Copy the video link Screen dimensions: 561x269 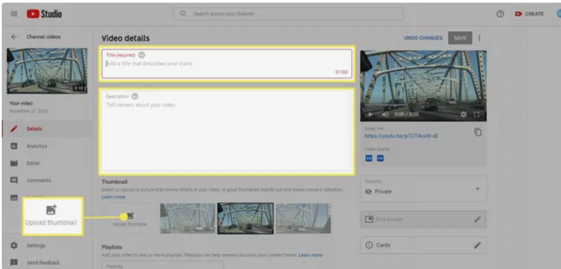click(477, 132)
